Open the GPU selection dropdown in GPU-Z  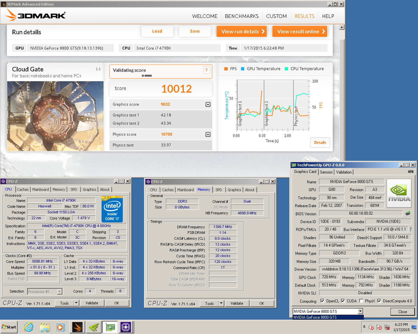(360, 311)
